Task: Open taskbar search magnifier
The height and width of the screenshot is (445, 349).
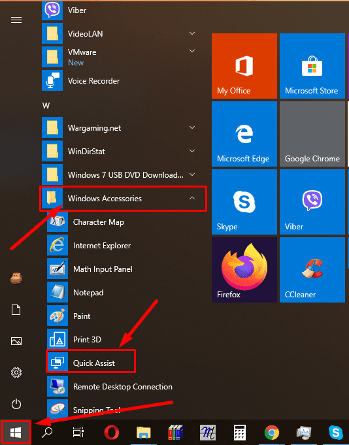Action: pyautogui.click(x=47, y=433)
